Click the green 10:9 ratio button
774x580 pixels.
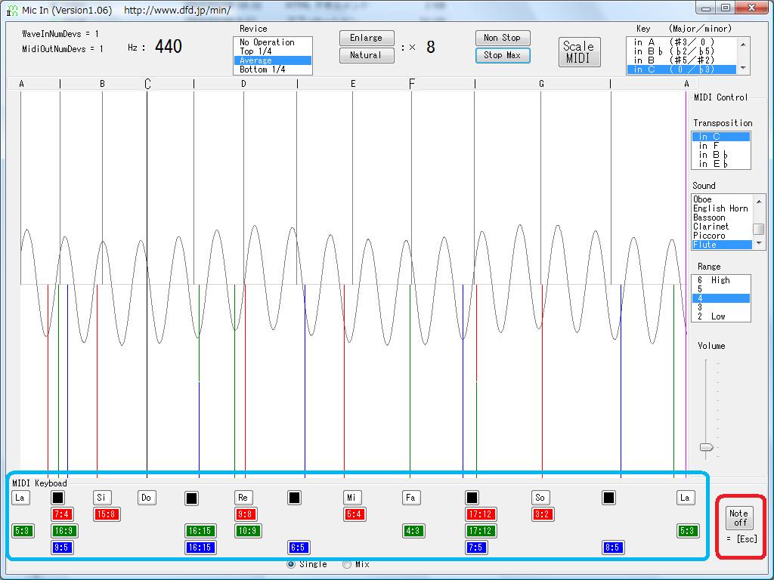coord(248,531)
